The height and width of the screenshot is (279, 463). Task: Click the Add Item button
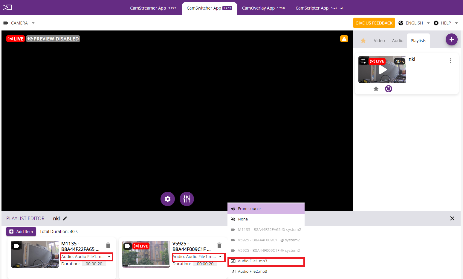21,232
